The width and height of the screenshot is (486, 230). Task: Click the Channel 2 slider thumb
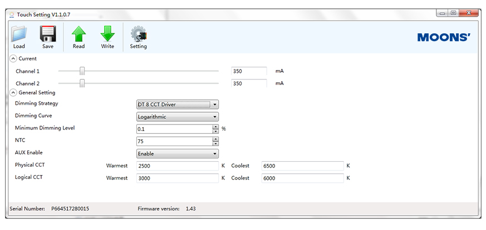pyautogui.click(x=82, y=83)
